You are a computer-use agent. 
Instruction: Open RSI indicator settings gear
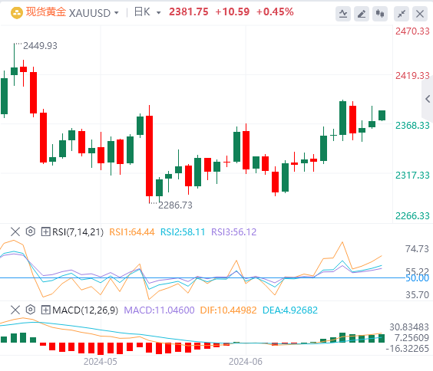31,231
